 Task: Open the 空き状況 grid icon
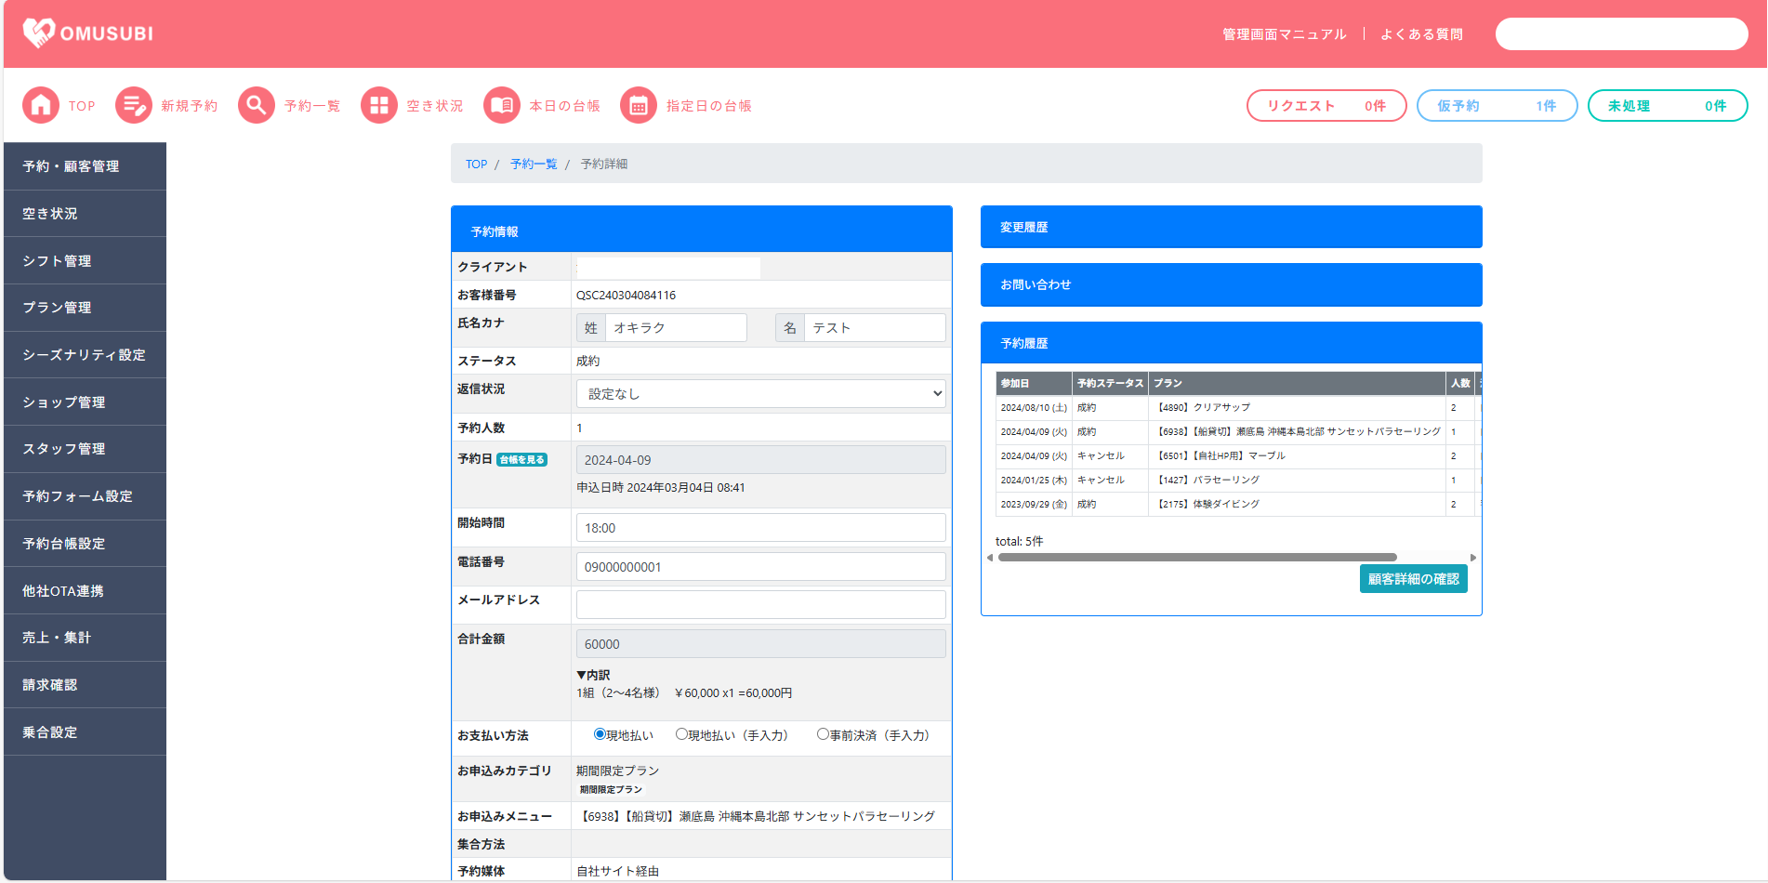pyautogui.click(x=378, y=106)
